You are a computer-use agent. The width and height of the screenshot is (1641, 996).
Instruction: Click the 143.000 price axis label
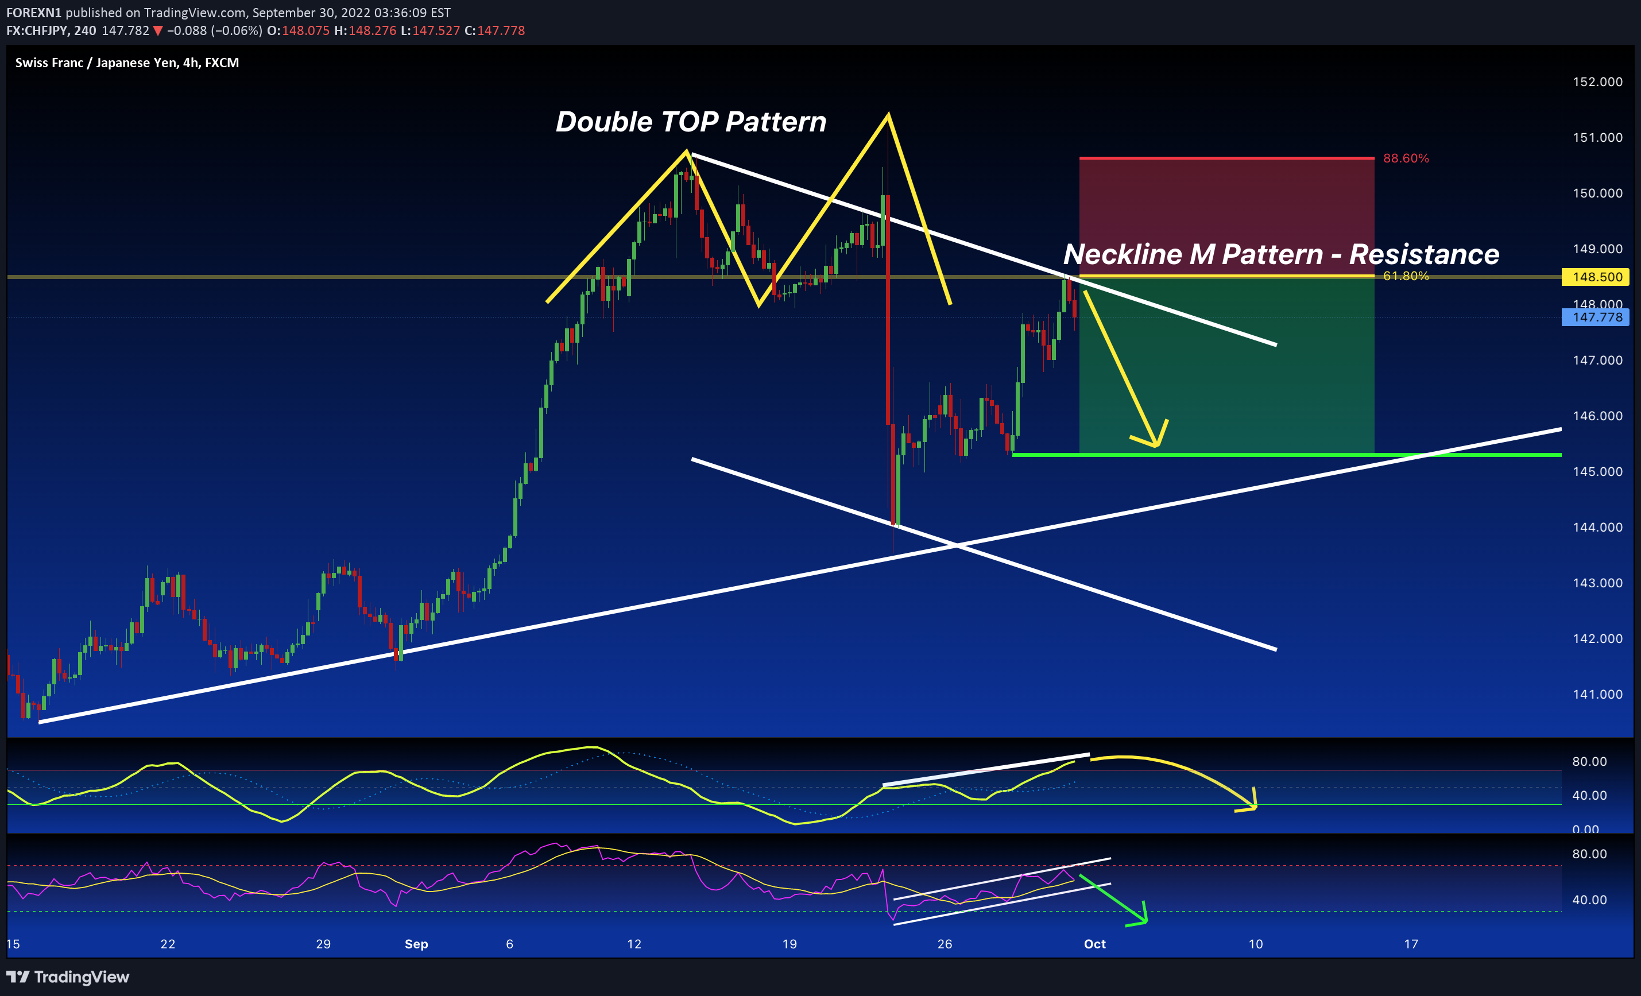click(1598, 583)
